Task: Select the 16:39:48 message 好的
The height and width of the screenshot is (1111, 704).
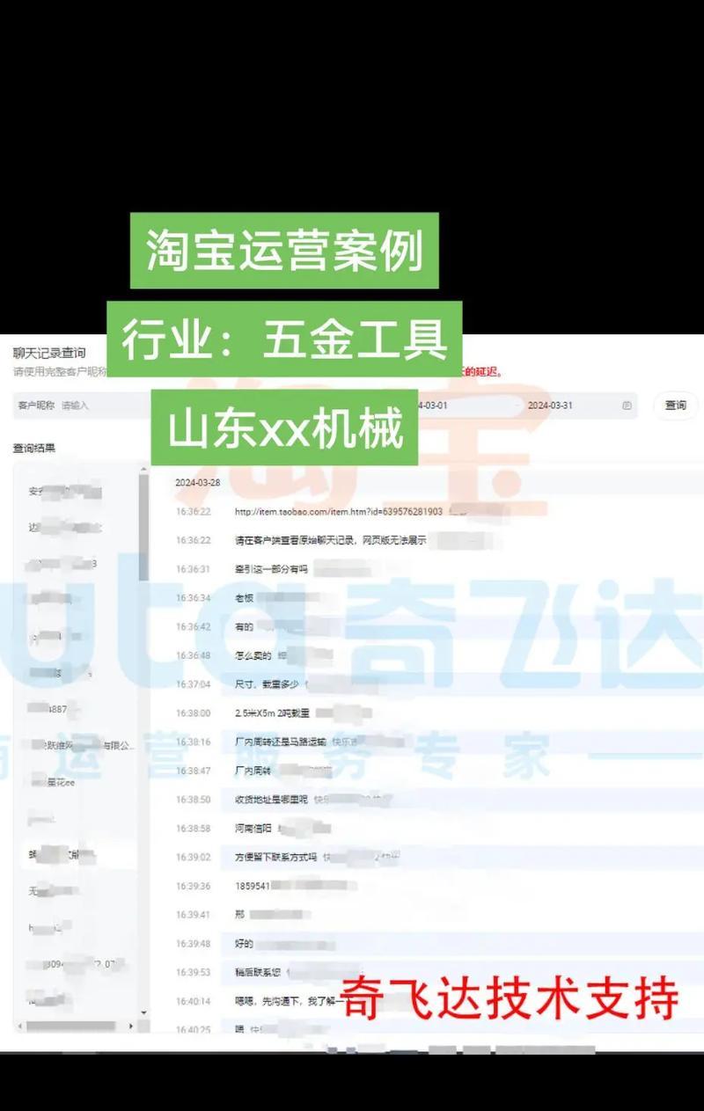Action: pos(244,944)
